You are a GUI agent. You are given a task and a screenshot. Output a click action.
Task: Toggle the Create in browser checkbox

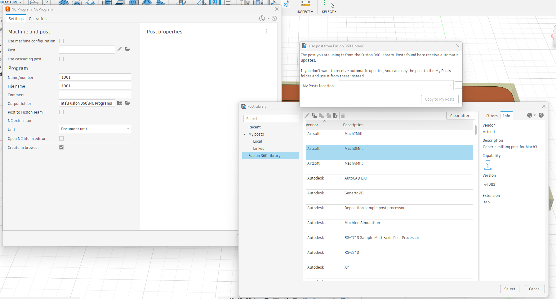(61, 147)
